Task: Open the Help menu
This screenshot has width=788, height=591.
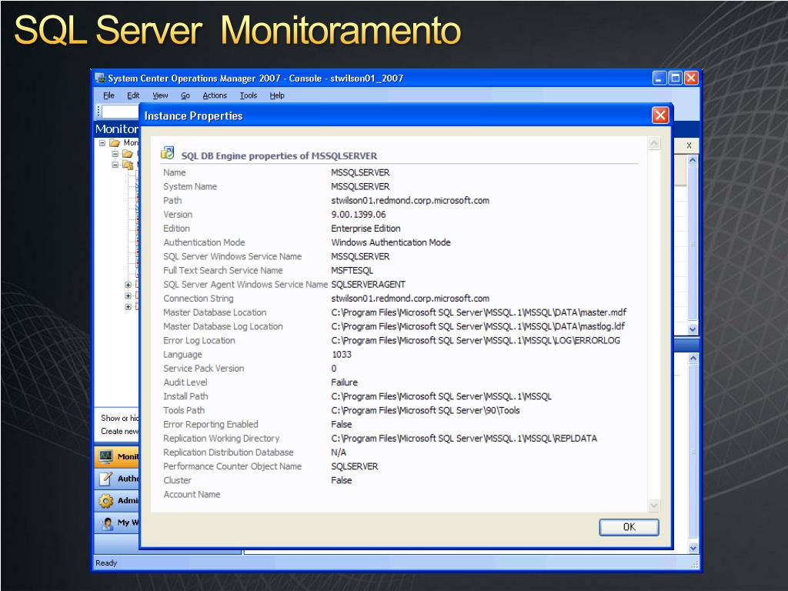Action: (x=277, y=95)
